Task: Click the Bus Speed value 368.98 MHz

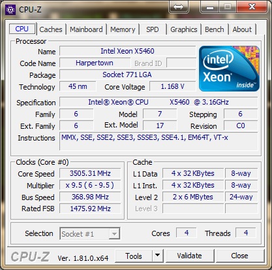Action: pyautogui.click(x=90, y=197)
